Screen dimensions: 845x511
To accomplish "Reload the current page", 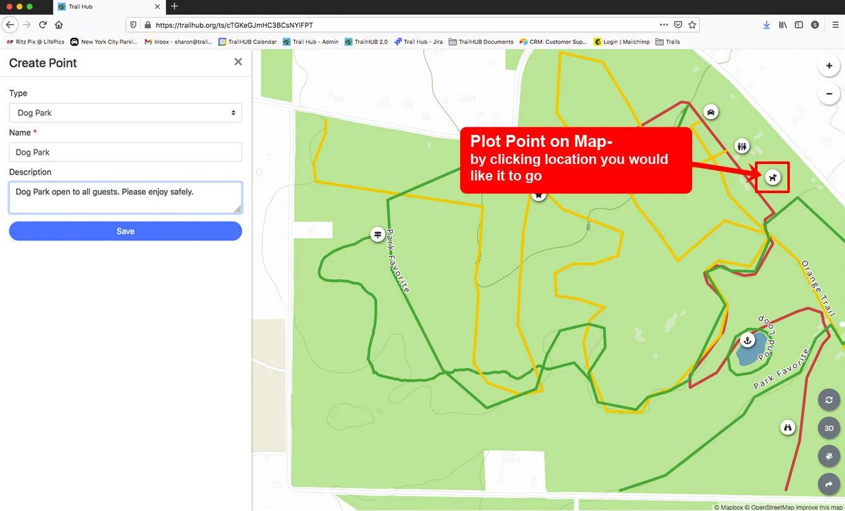I will click(42, 25).
